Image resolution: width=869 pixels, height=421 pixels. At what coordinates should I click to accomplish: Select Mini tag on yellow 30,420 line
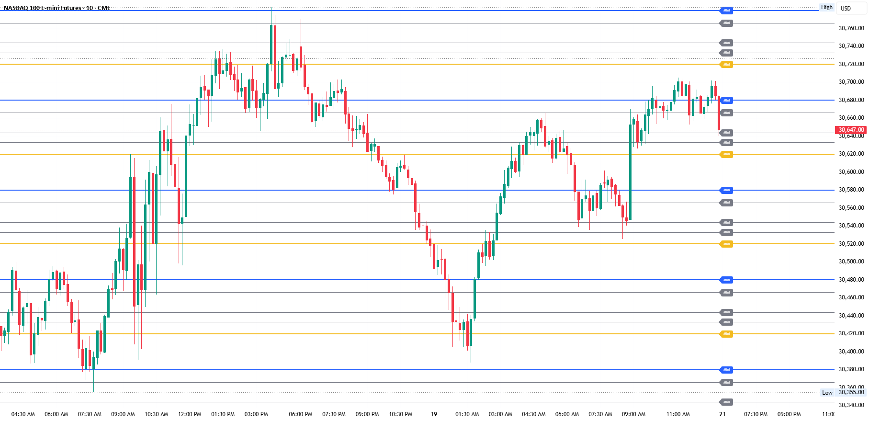pyautogui.click(x=726, y=334)
